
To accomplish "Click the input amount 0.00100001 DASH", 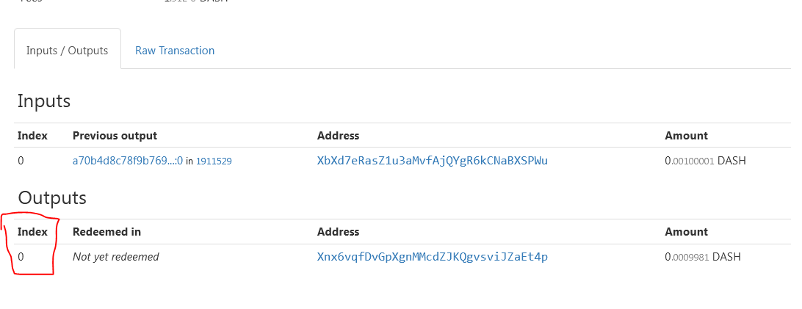I will pyautogui.click(x=705, y=161).
